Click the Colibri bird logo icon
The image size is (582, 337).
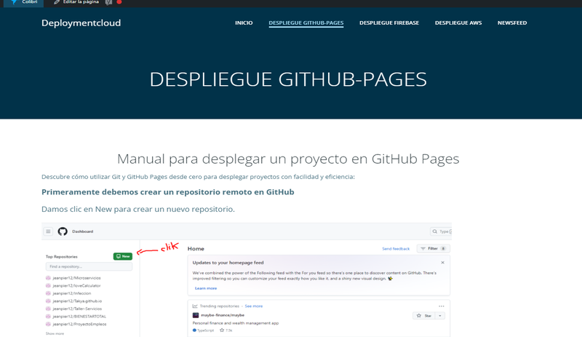pyautogui.click(x=14, y=2)
